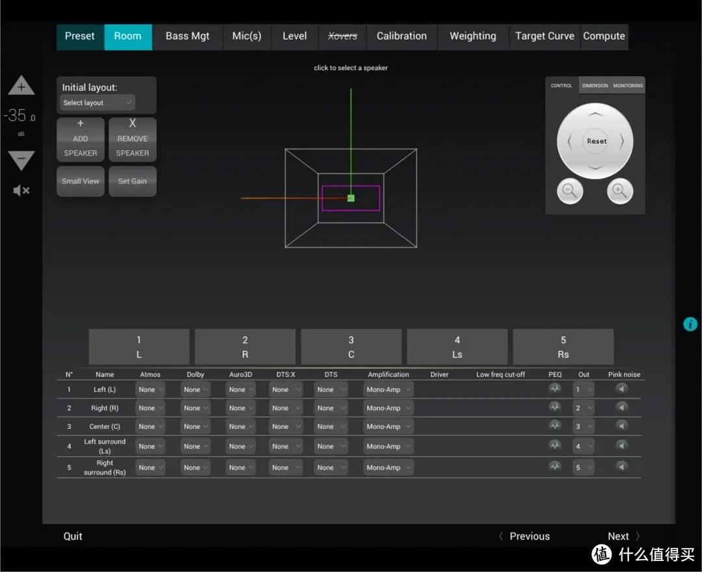Open Out dropdown for Right surround
Viewport: 702px width, 572px height.
click(583, 467)
